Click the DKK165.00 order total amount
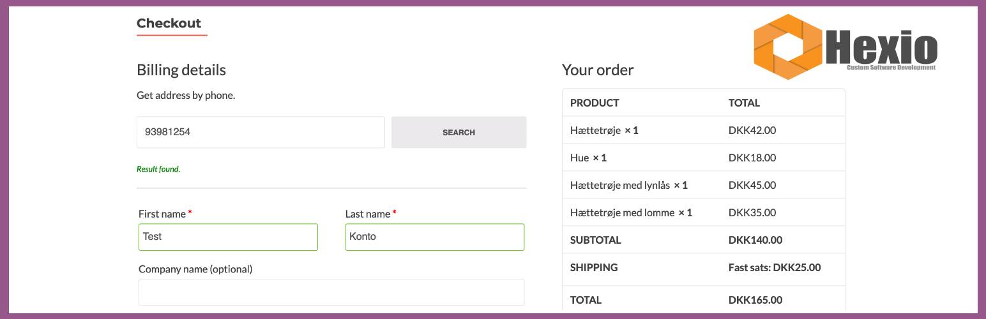 coord(755,300)
